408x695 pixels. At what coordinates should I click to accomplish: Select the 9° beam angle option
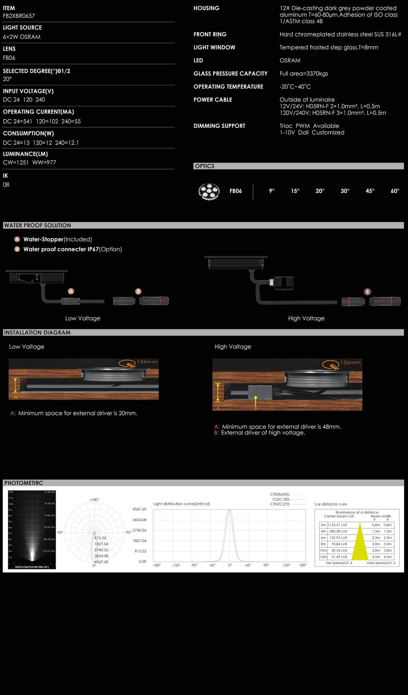[272, 191]
